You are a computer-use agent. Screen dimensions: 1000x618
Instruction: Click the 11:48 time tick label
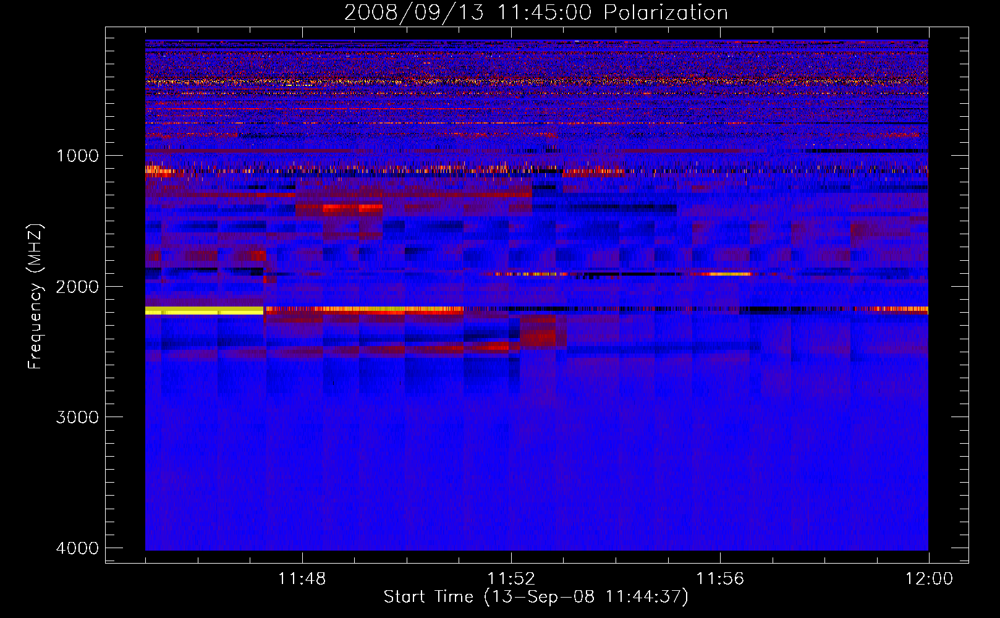302,579
